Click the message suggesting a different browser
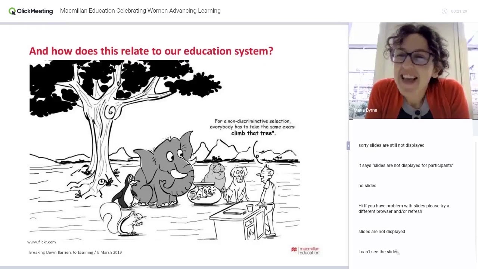Viewport: 478px width, 269px height. 404,208
